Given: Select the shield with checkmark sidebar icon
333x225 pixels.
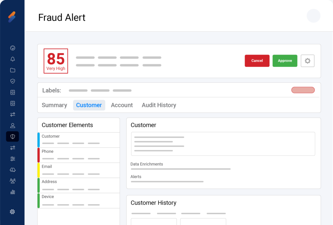Looking at the screenshot, I should point(13,81).
